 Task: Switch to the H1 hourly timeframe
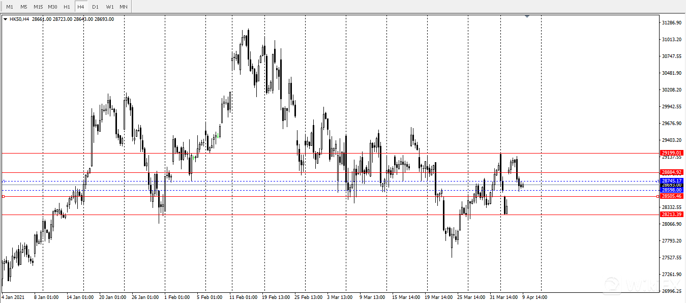point(67,7)
